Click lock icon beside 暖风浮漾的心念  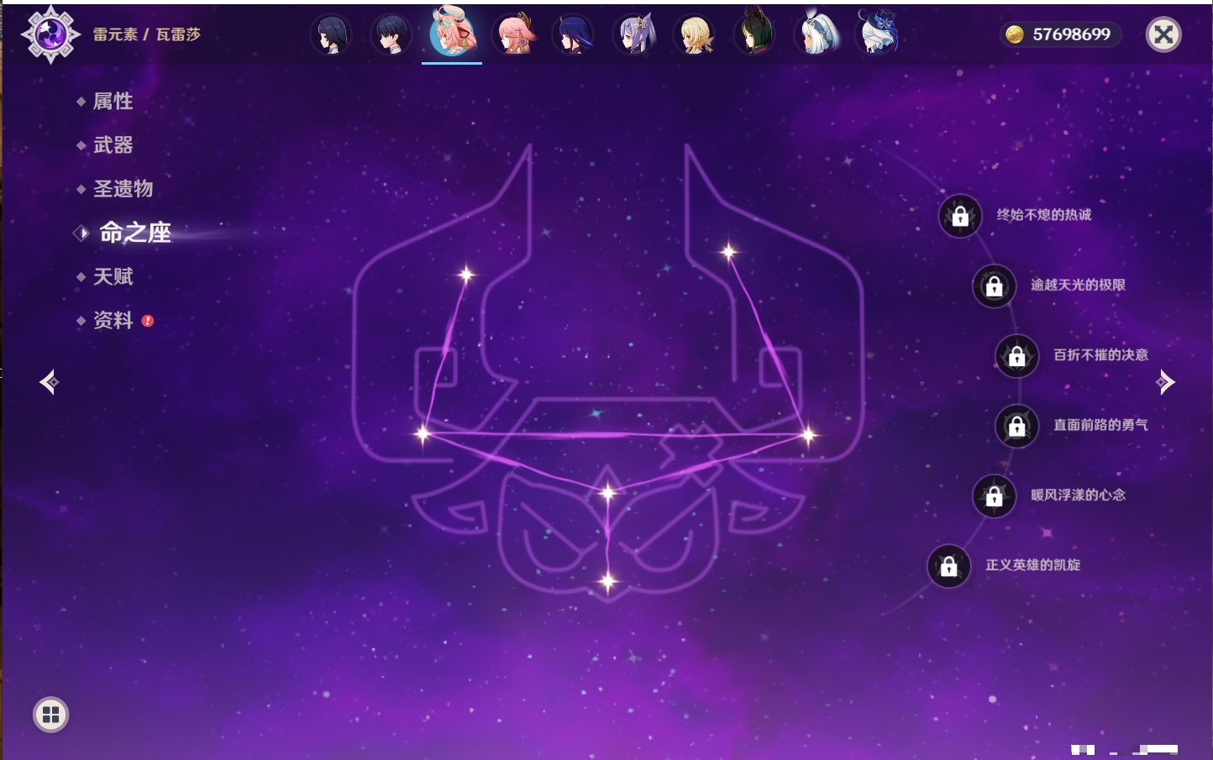[994, 495]
